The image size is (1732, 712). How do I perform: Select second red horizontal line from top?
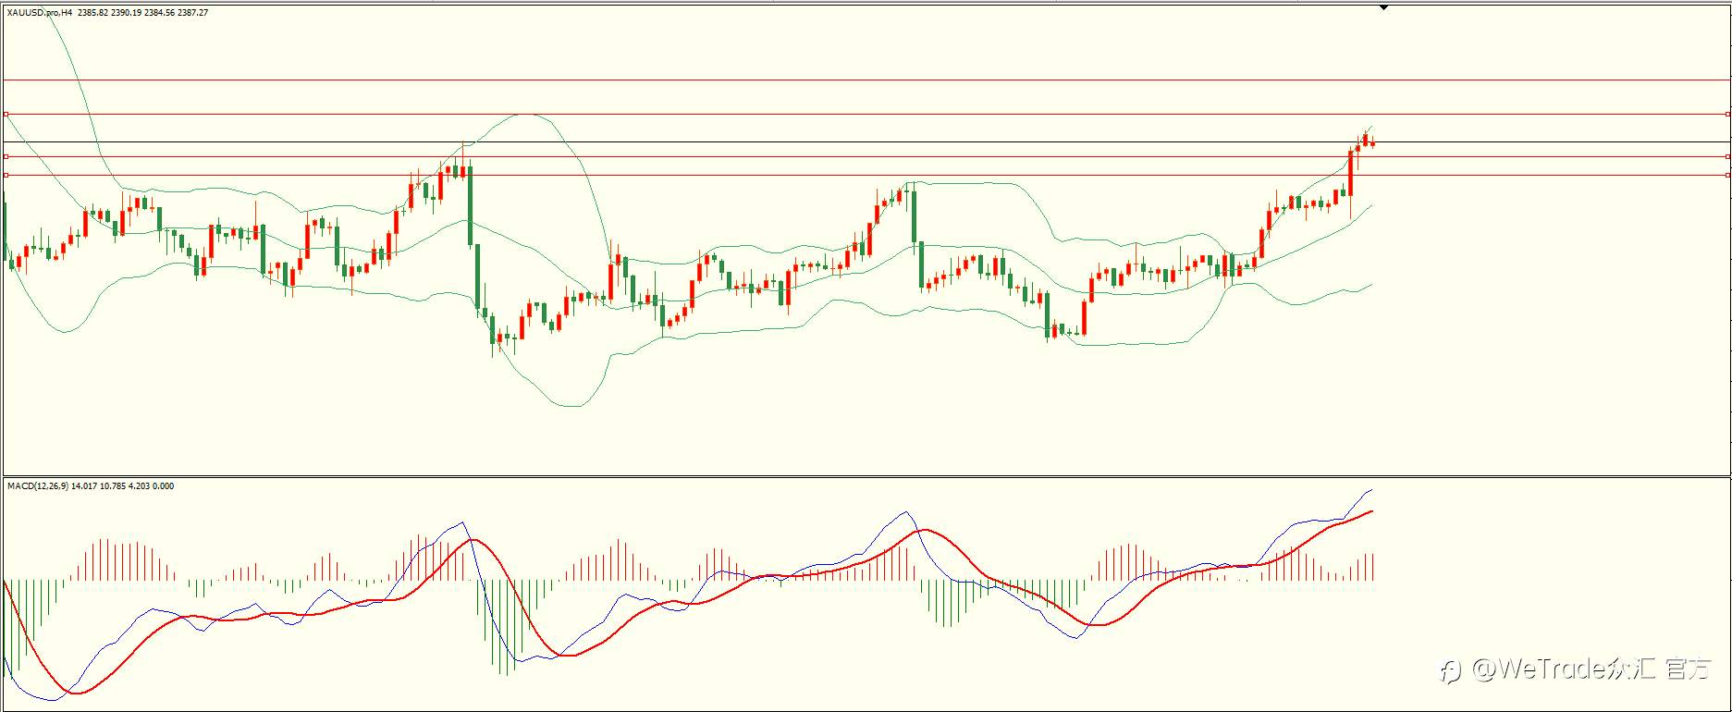866,114
